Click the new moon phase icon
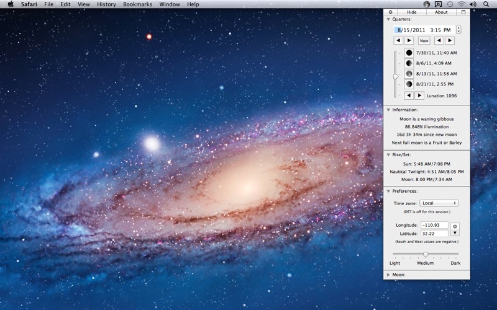 click(409, 53)
